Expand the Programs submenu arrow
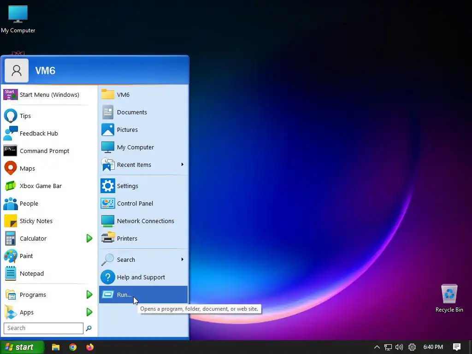 pyautogui.click(x=89, y=295)
